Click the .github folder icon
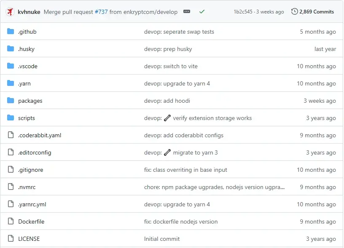The image size is (344, 248). 11,32
